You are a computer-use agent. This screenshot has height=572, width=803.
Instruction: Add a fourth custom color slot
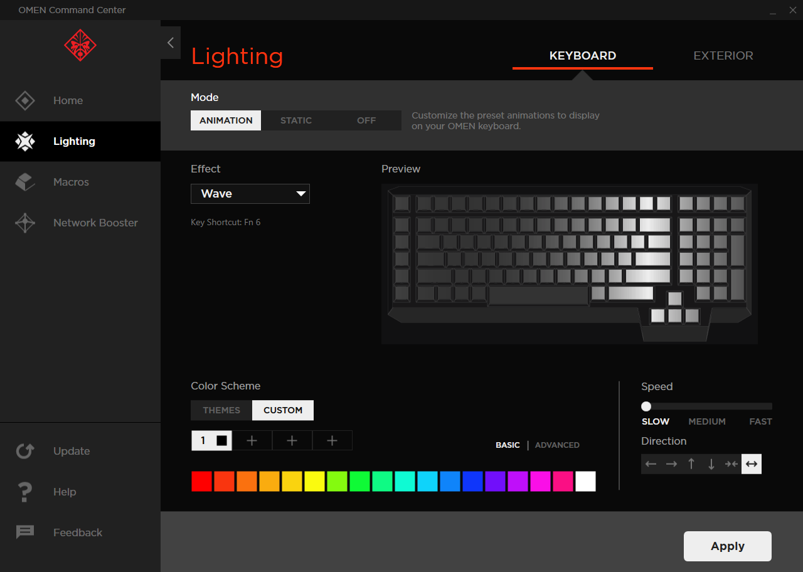pos(332,440)
